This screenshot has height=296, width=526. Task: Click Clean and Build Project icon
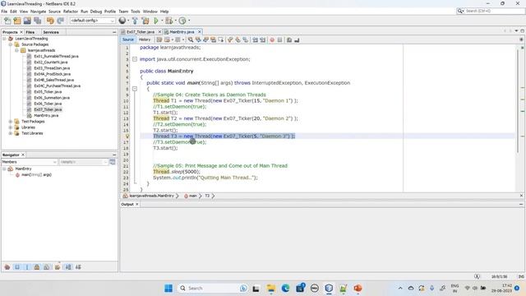145,21
